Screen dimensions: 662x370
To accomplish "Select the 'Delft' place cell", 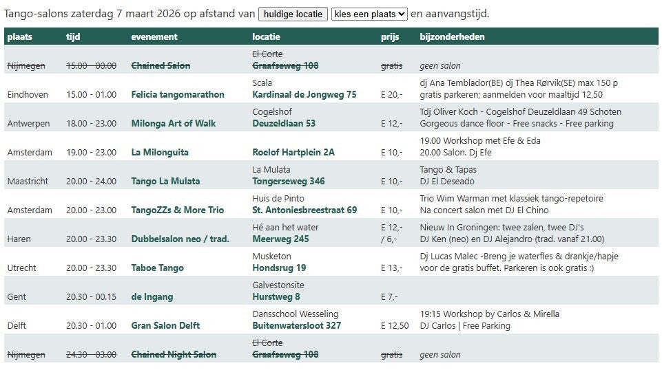I will point(17,325).
